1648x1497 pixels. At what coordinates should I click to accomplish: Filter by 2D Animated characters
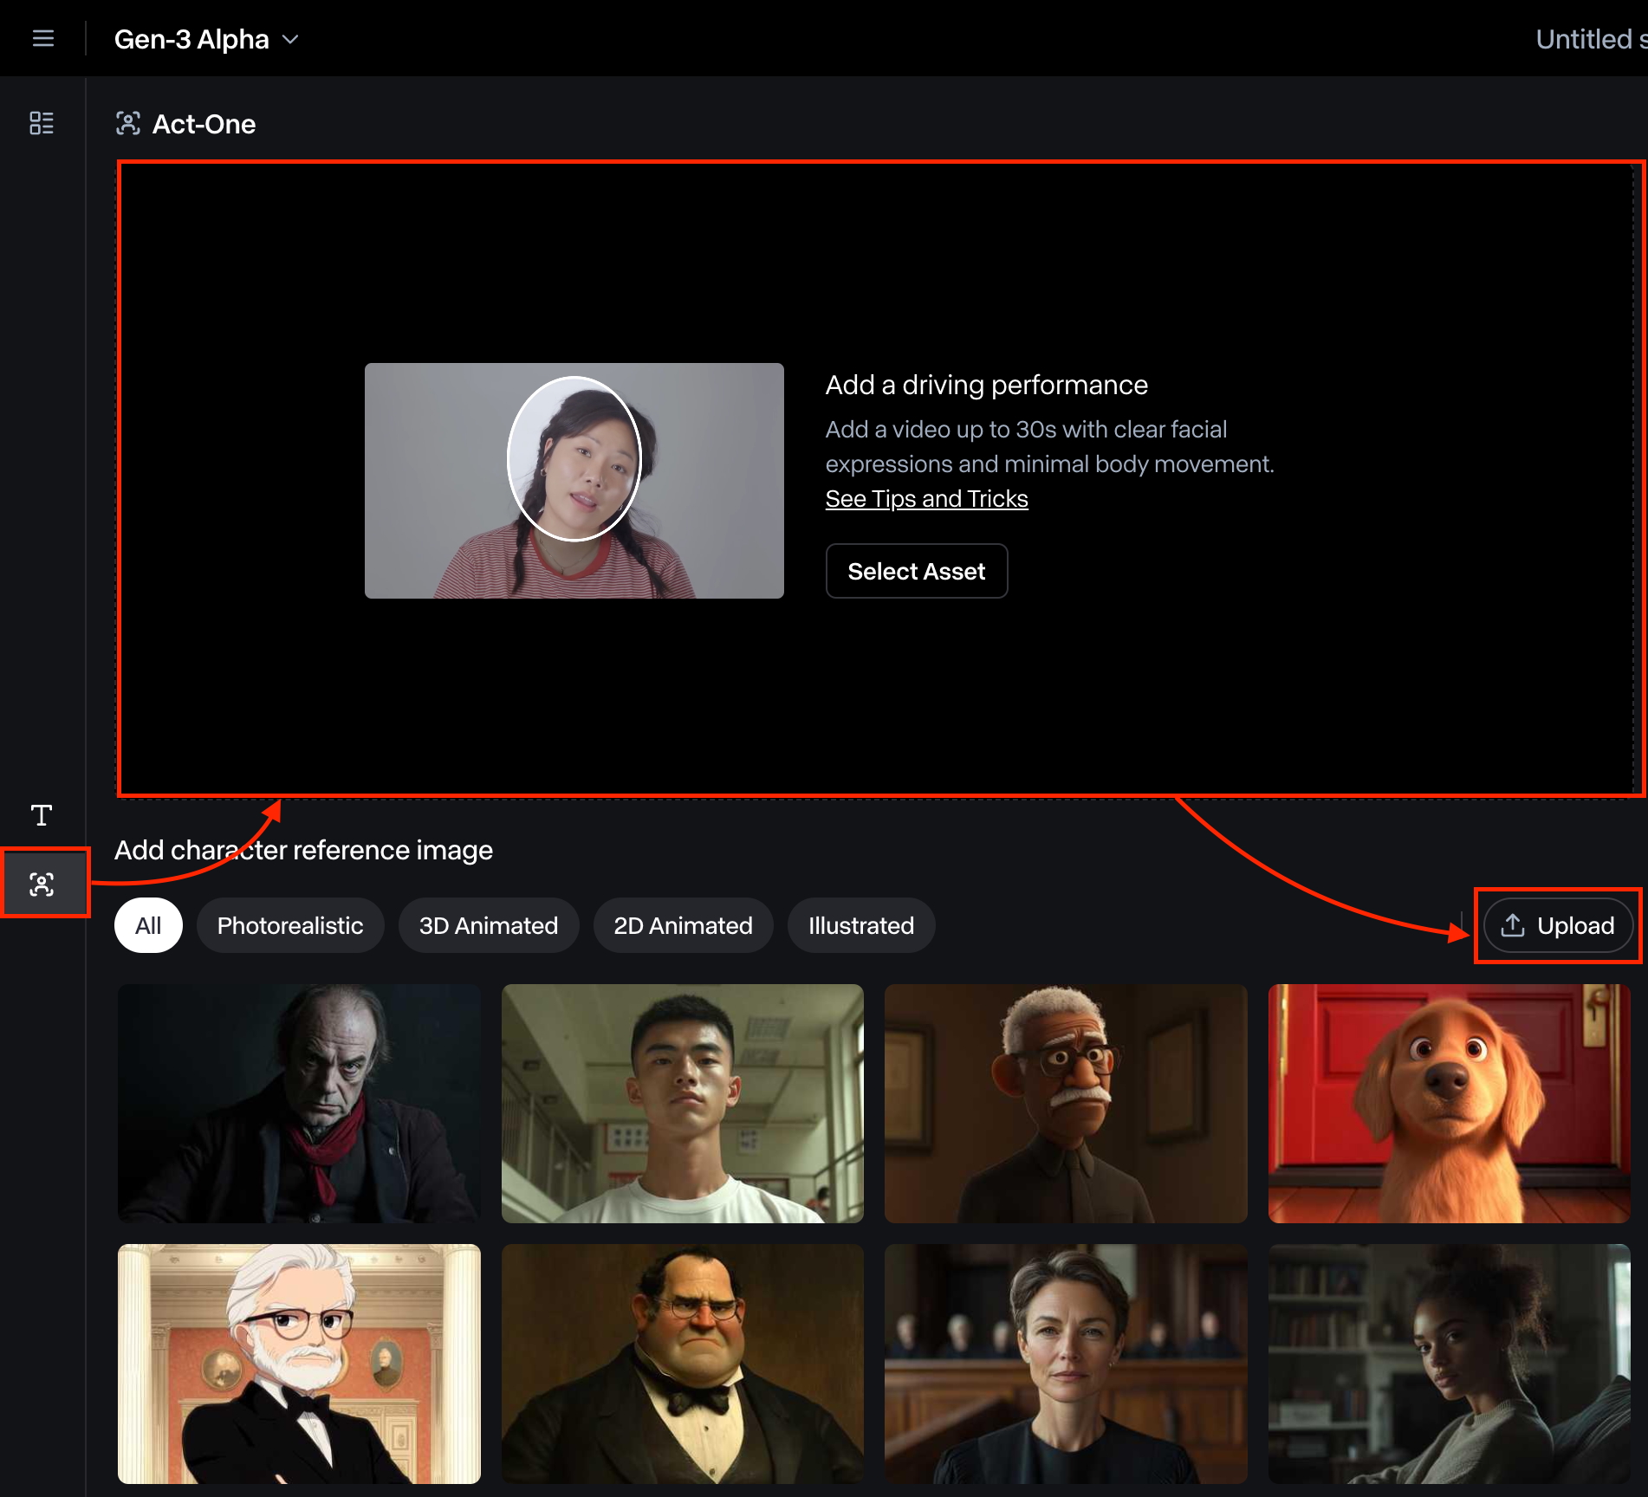tap(683, 925)
